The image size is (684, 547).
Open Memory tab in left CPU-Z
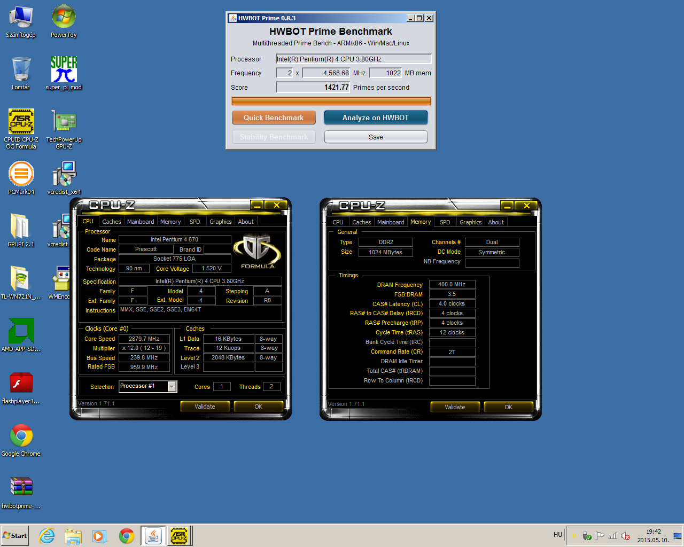click(x=170, y=222)
